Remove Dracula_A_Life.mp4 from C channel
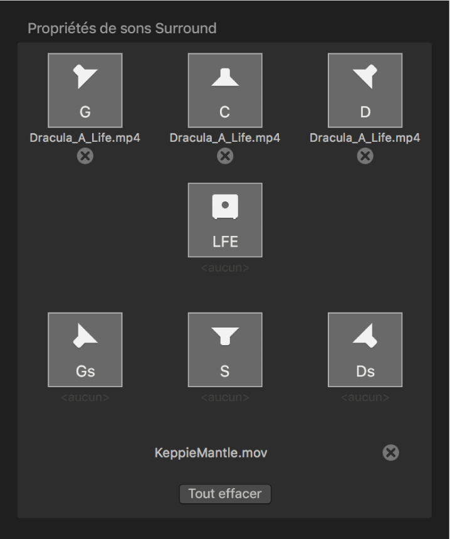This screenshot has height=539, width=450. point(225,156)
